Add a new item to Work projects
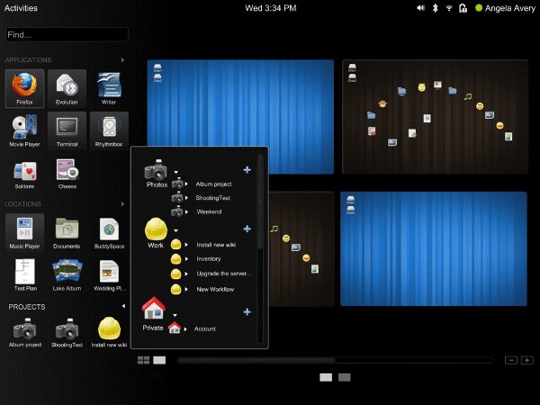This screenshot has width=540, height=405. coord(247,229)
